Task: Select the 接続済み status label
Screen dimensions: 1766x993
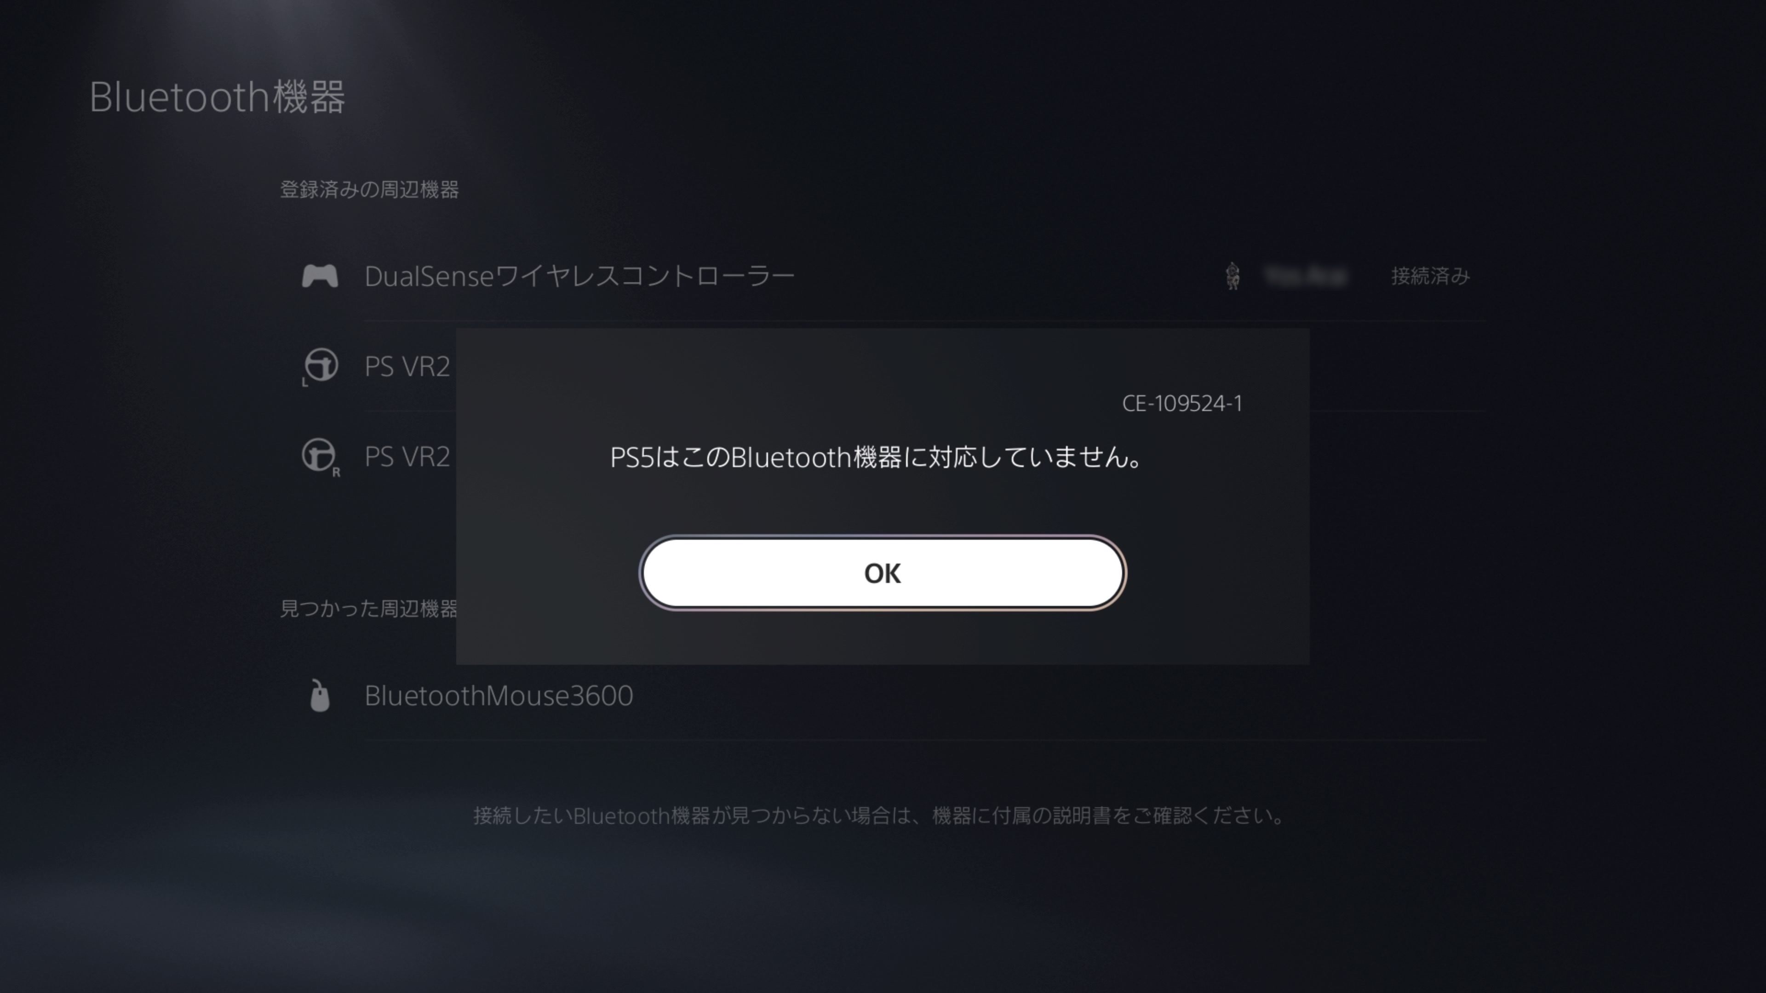Action: pos(1430,276)
